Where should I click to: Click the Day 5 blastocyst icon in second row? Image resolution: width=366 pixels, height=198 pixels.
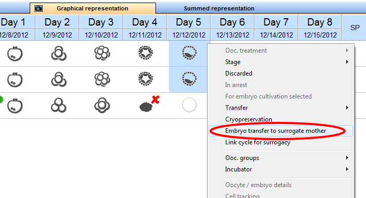pyautogui.click(x=189, y=79)
